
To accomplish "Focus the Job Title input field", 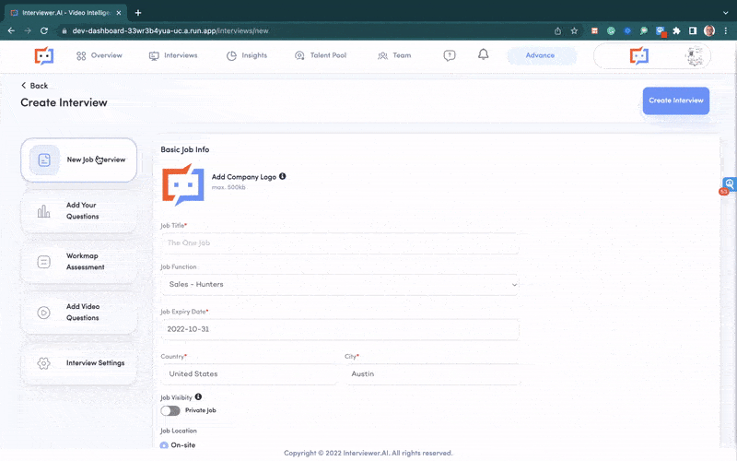I will click(340, 243).
